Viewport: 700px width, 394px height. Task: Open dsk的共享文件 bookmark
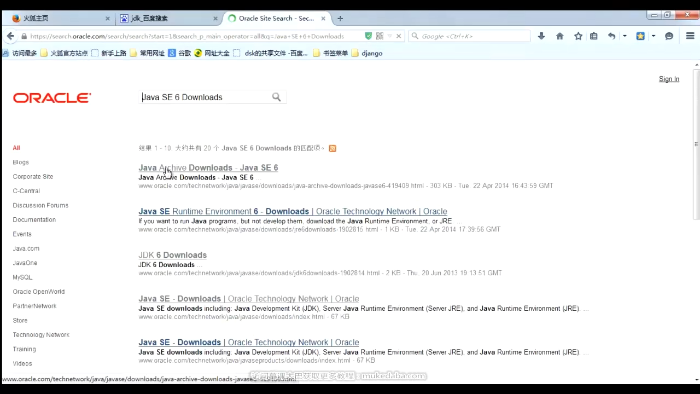coord(271,53)
